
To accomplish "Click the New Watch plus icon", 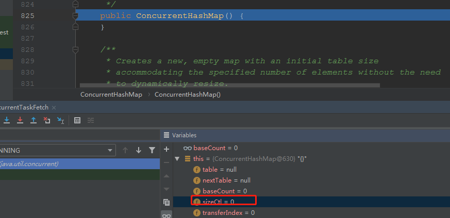I will tap(166, 149).
